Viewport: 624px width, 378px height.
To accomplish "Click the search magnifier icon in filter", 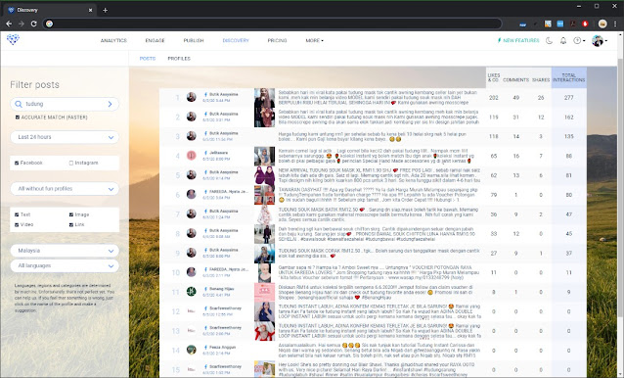I will pyautogui.click(x=19, y=104).
